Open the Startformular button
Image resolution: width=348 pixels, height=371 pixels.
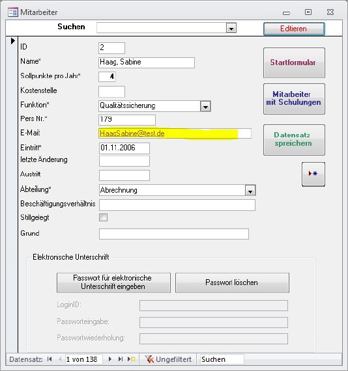click(x=294, y=62)
